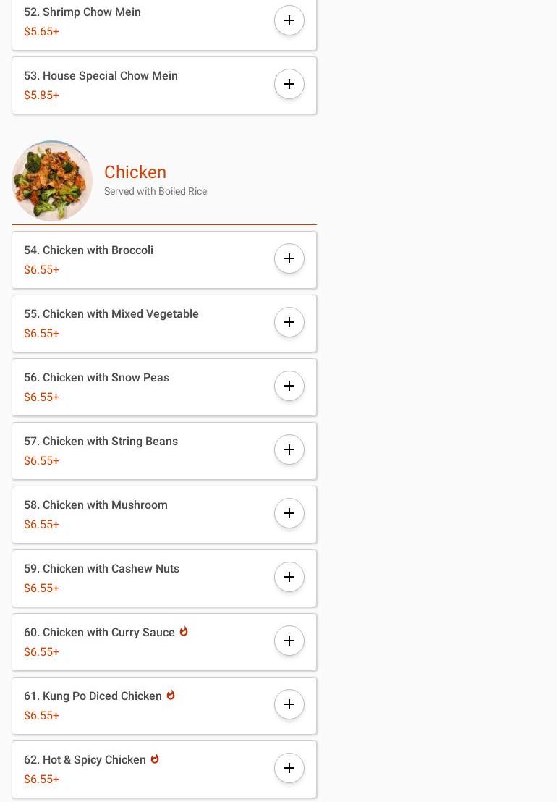Add Shrimp Chow Mein with plus icon
This screenshot has height=802, width=557.
point(289,21)
